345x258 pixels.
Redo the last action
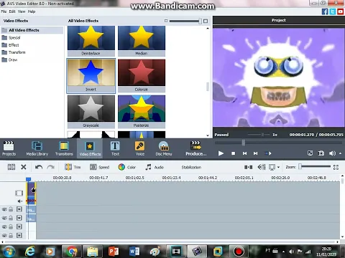click(50, 167)
